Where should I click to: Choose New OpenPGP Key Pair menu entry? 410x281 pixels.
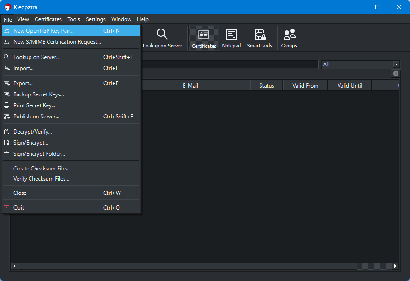pos(43,31)
